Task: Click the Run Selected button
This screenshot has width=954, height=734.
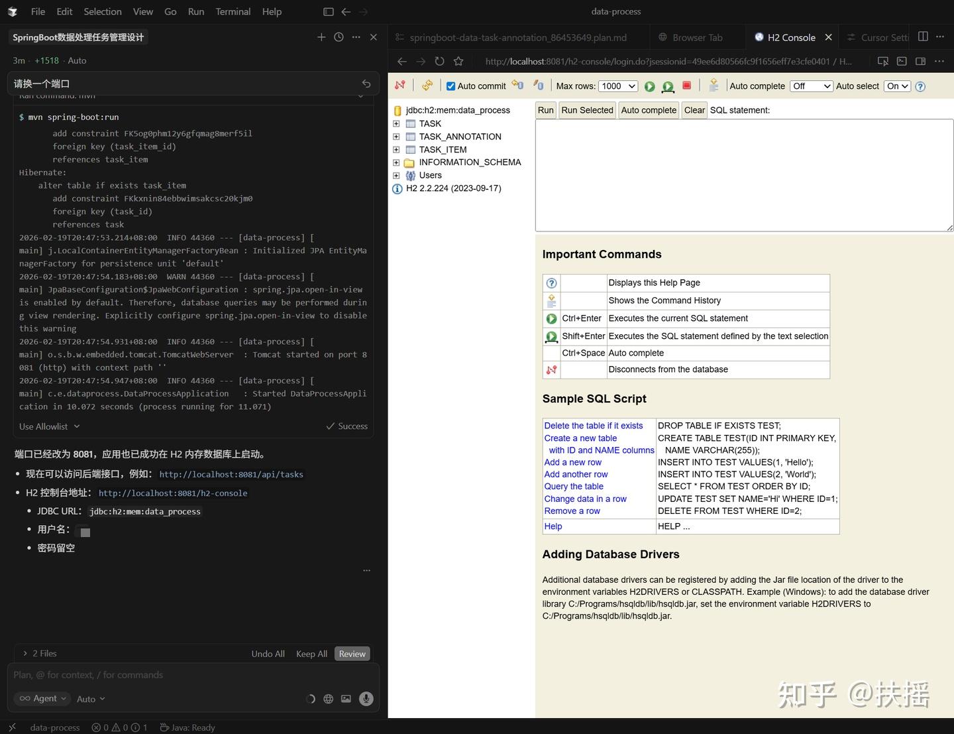Action: click(587, 110)
